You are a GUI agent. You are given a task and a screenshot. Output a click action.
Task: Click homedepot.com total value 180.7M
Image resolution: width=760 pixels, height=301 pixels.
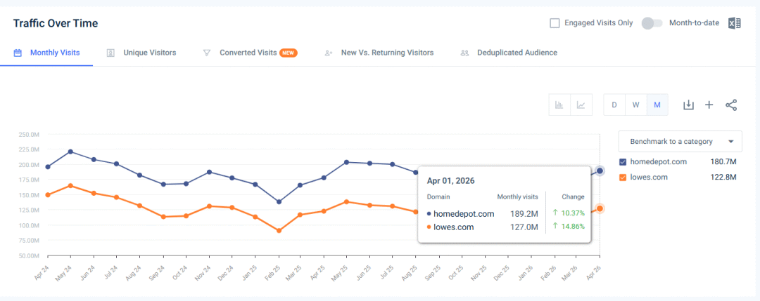coord(723,162)
